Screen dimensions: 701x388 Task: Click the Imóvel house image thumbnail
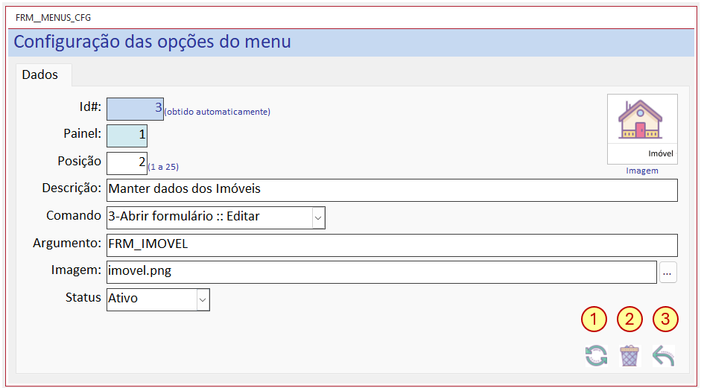[x=642, y=129]
